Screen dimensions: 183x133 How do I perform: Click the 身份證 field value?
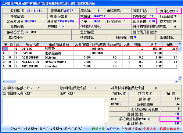[65, 22]
